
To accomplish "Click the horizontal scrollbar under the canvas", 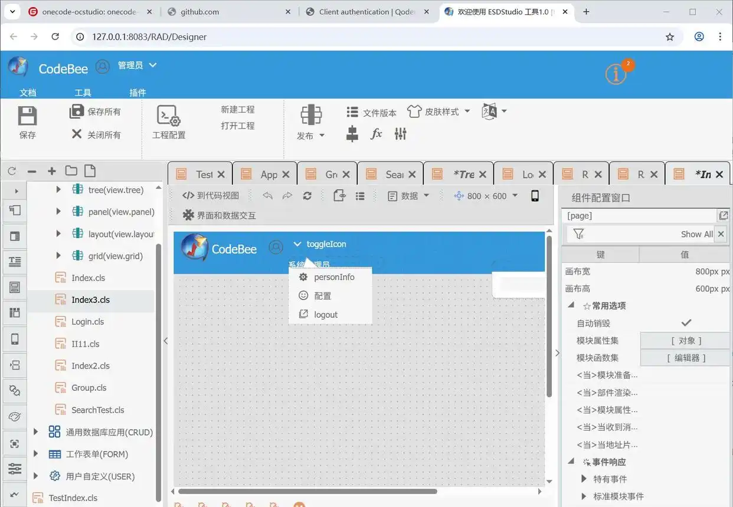I will [x=307, y=491].
